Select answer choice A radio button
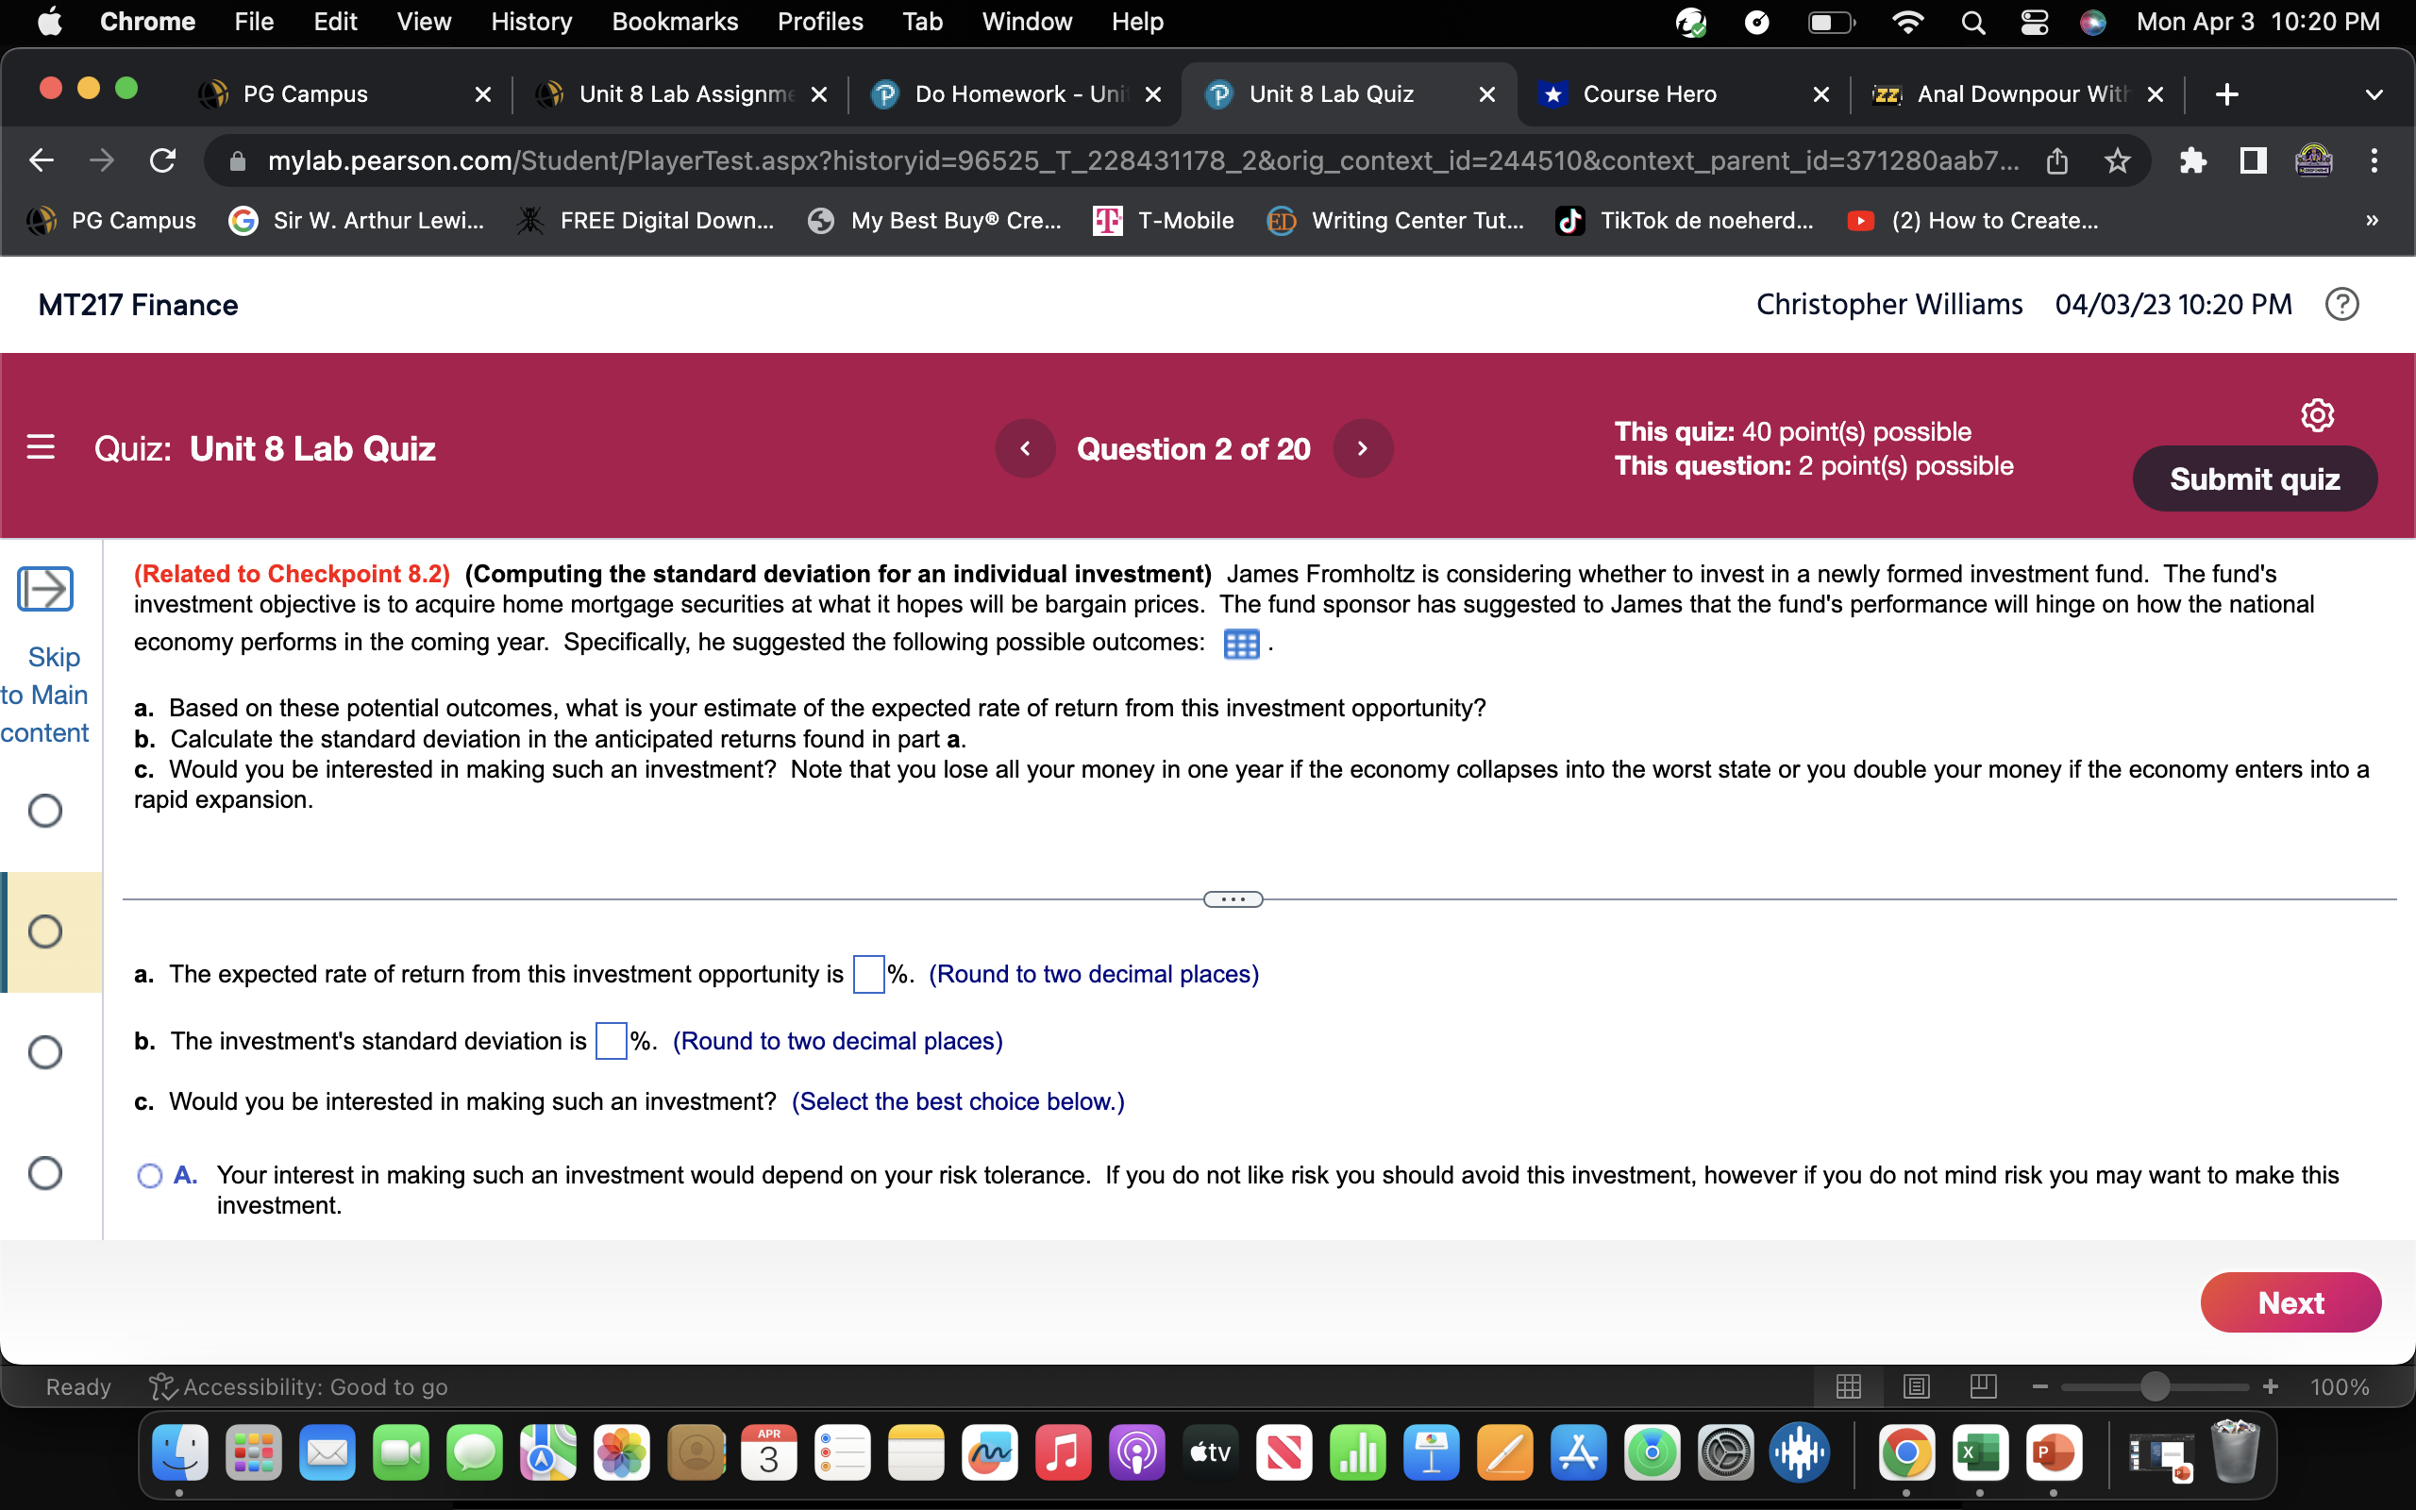Image resolution: width=2416 pixels, height=1510 pixels. click(x=149, y=1176)
